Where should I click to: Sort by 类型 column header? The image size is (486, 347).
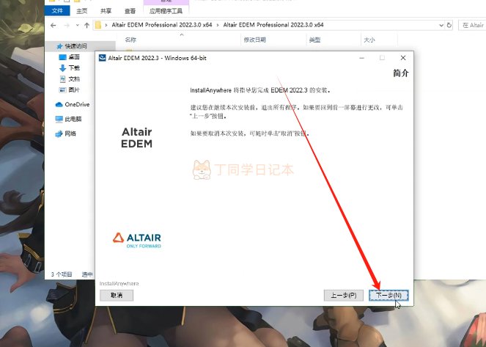pos(314,40)
